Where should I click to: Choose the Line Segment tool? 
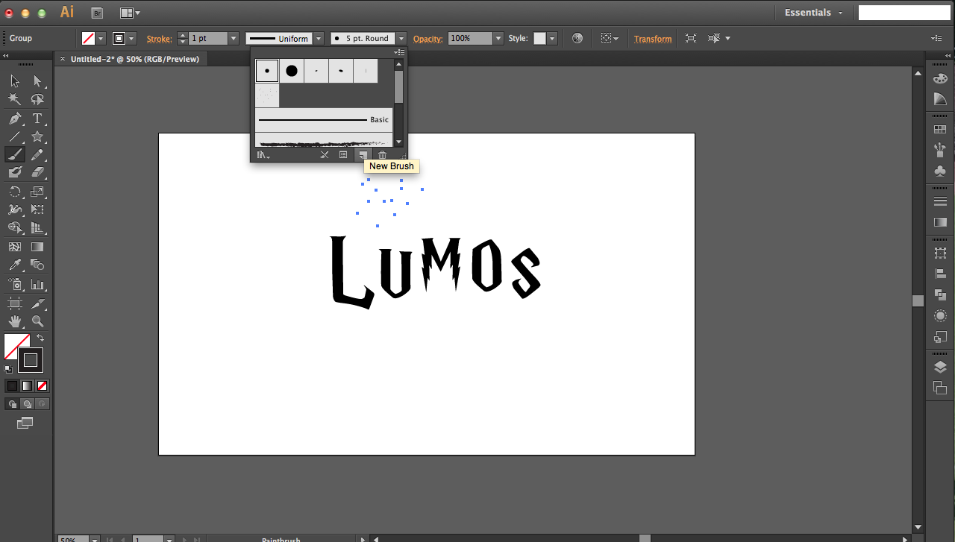tap(15, 136)
